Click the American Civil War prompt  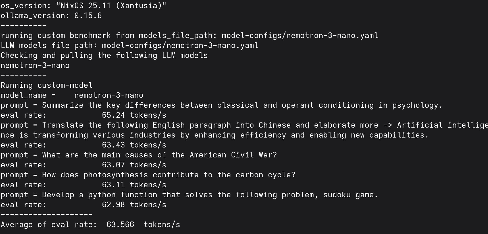(159, 155)
